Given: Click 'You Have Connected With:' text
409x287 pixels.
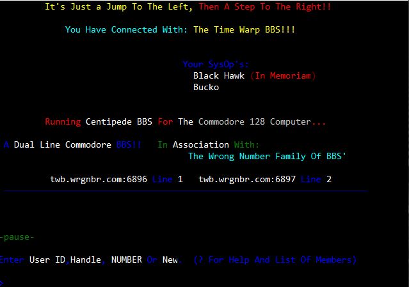Looking at the screenshot, I should 126,29.
